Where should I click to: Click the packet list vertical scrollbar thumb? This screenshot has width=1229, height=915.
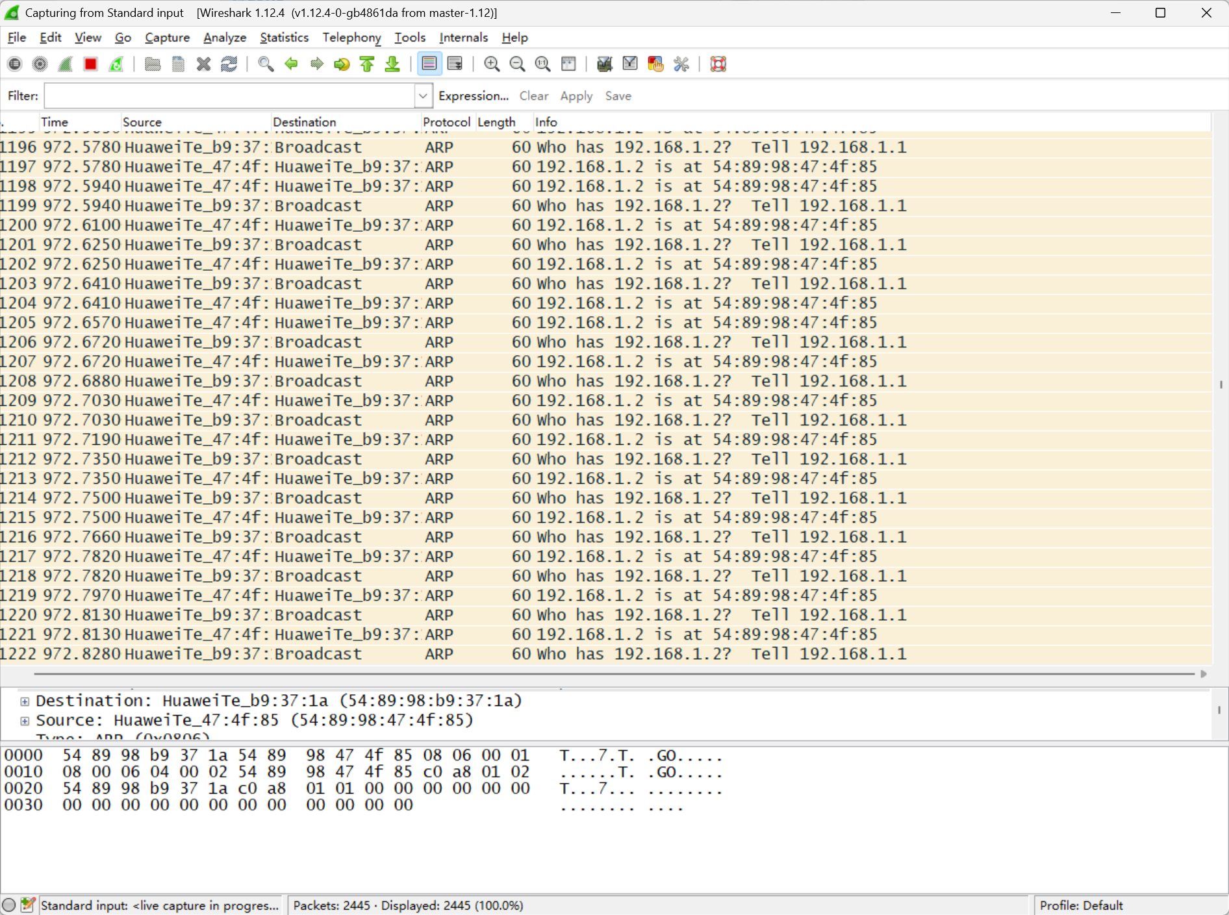(x=1221, y=384)
